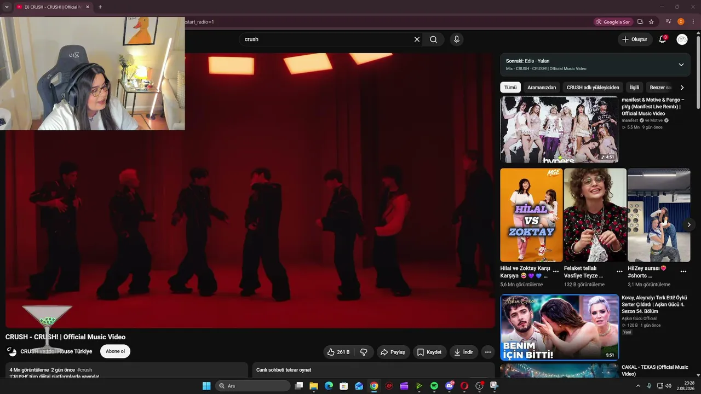Start voice search with the microphone icon

(456, 39)
